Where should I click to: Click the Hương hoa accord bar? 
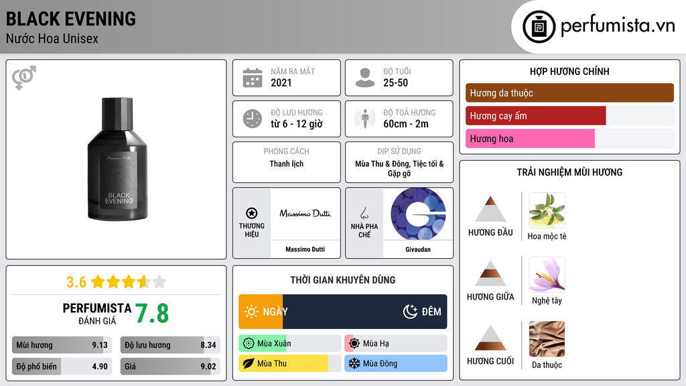[569, 139]
